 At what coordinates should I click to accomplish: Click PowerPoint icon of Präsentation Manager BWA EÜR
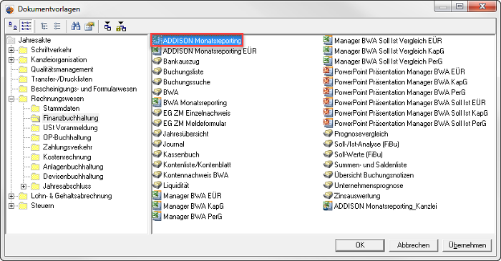click(x=328, y=72)
